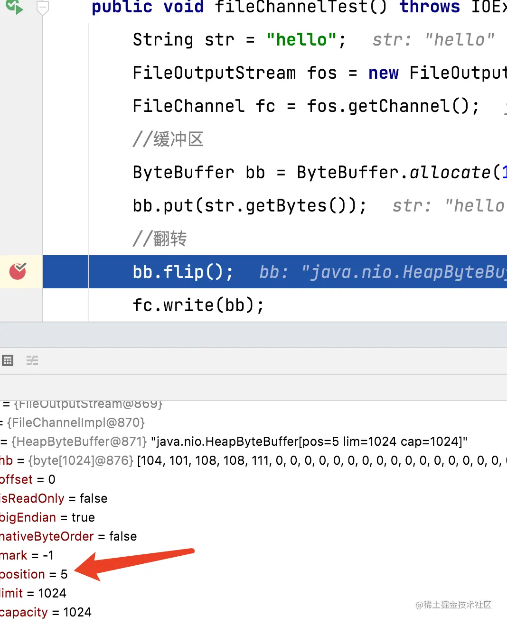The height and width of the screenshot is (625, 507).
Task: Click the FileOutputStream fos declaration line
Action: pyautogui.click(x=320, y=73)
